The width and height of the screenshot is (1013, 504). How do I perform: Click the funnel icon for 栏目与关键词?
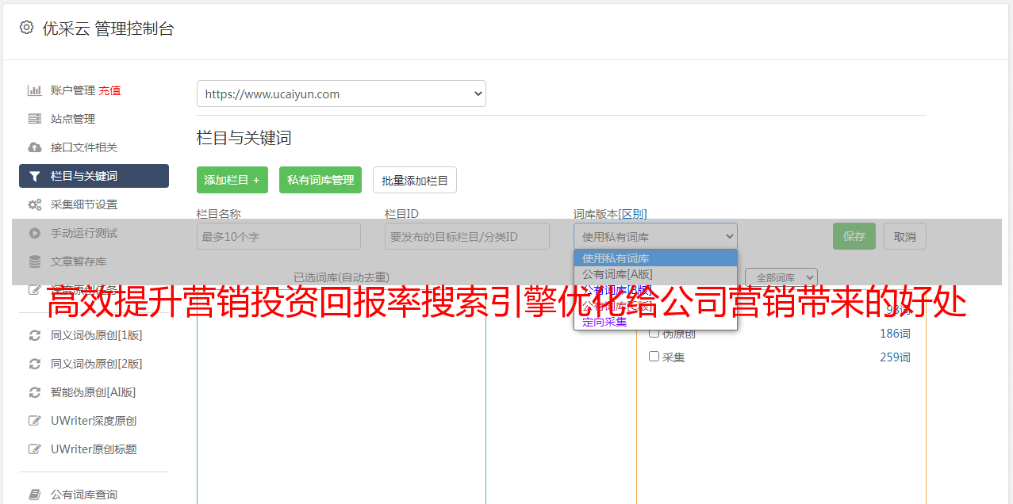[35, 176]
